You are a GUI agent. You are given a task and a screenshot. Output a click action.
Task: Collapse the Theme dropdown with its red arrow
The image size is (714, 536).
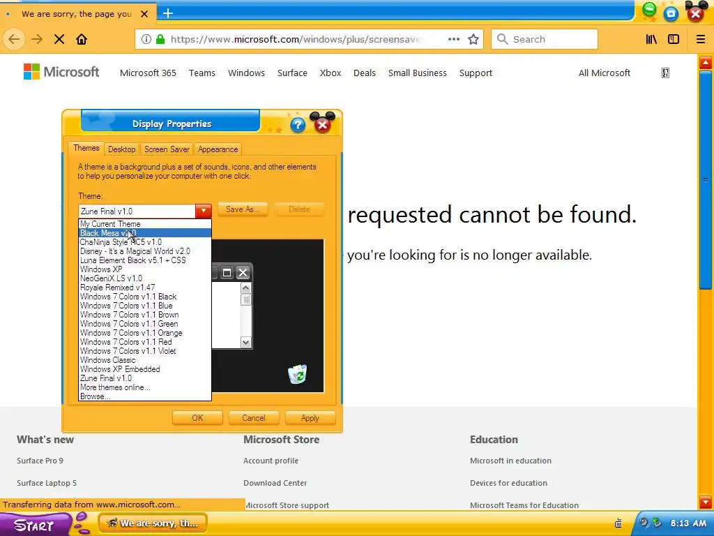(x=204, y=211)
